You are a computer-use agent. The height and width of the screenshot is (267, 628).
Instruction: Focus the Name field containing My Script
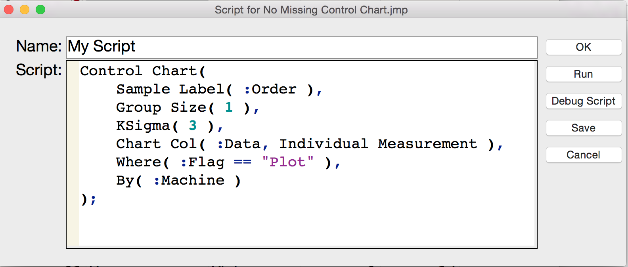click(x=301, y=47)
